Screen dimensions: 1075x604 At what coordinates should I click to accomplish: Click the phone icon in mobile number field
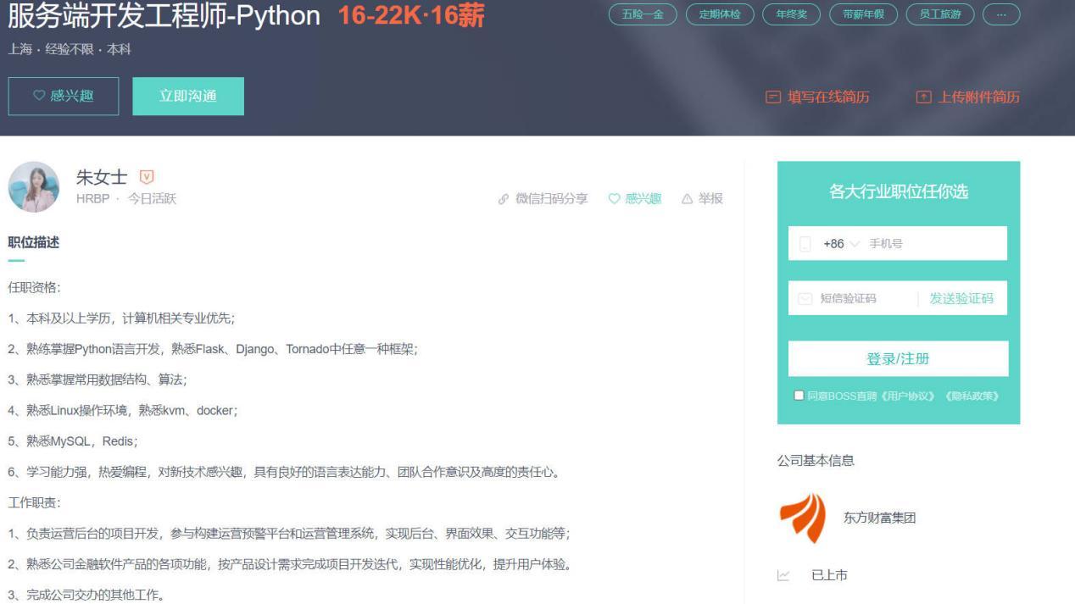tap(805, 243)
